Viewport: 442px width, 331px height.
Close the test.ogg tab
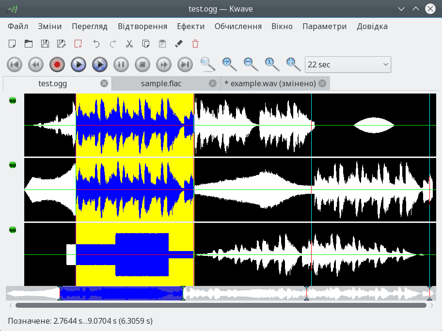coord(104,83)
